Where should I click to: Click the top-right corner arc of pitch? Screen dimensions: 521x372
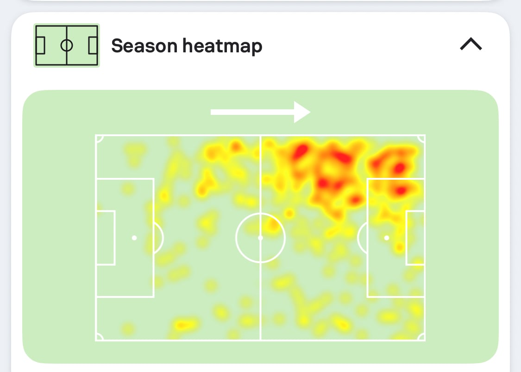421,139
